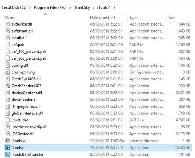195x158 pixels.
Task: Click the avdevice.dll file icon
Action: (8, 24)
